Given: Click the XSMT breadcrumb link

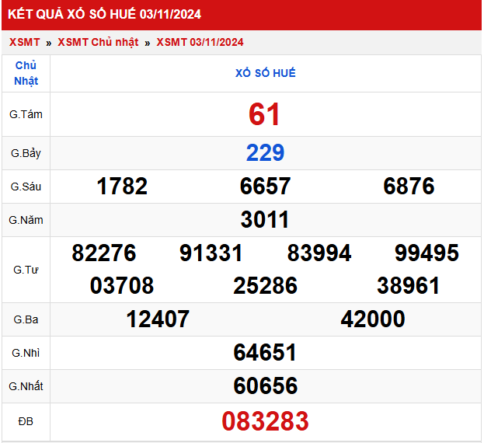Looking at the screenshot, I should pos(24,42).
